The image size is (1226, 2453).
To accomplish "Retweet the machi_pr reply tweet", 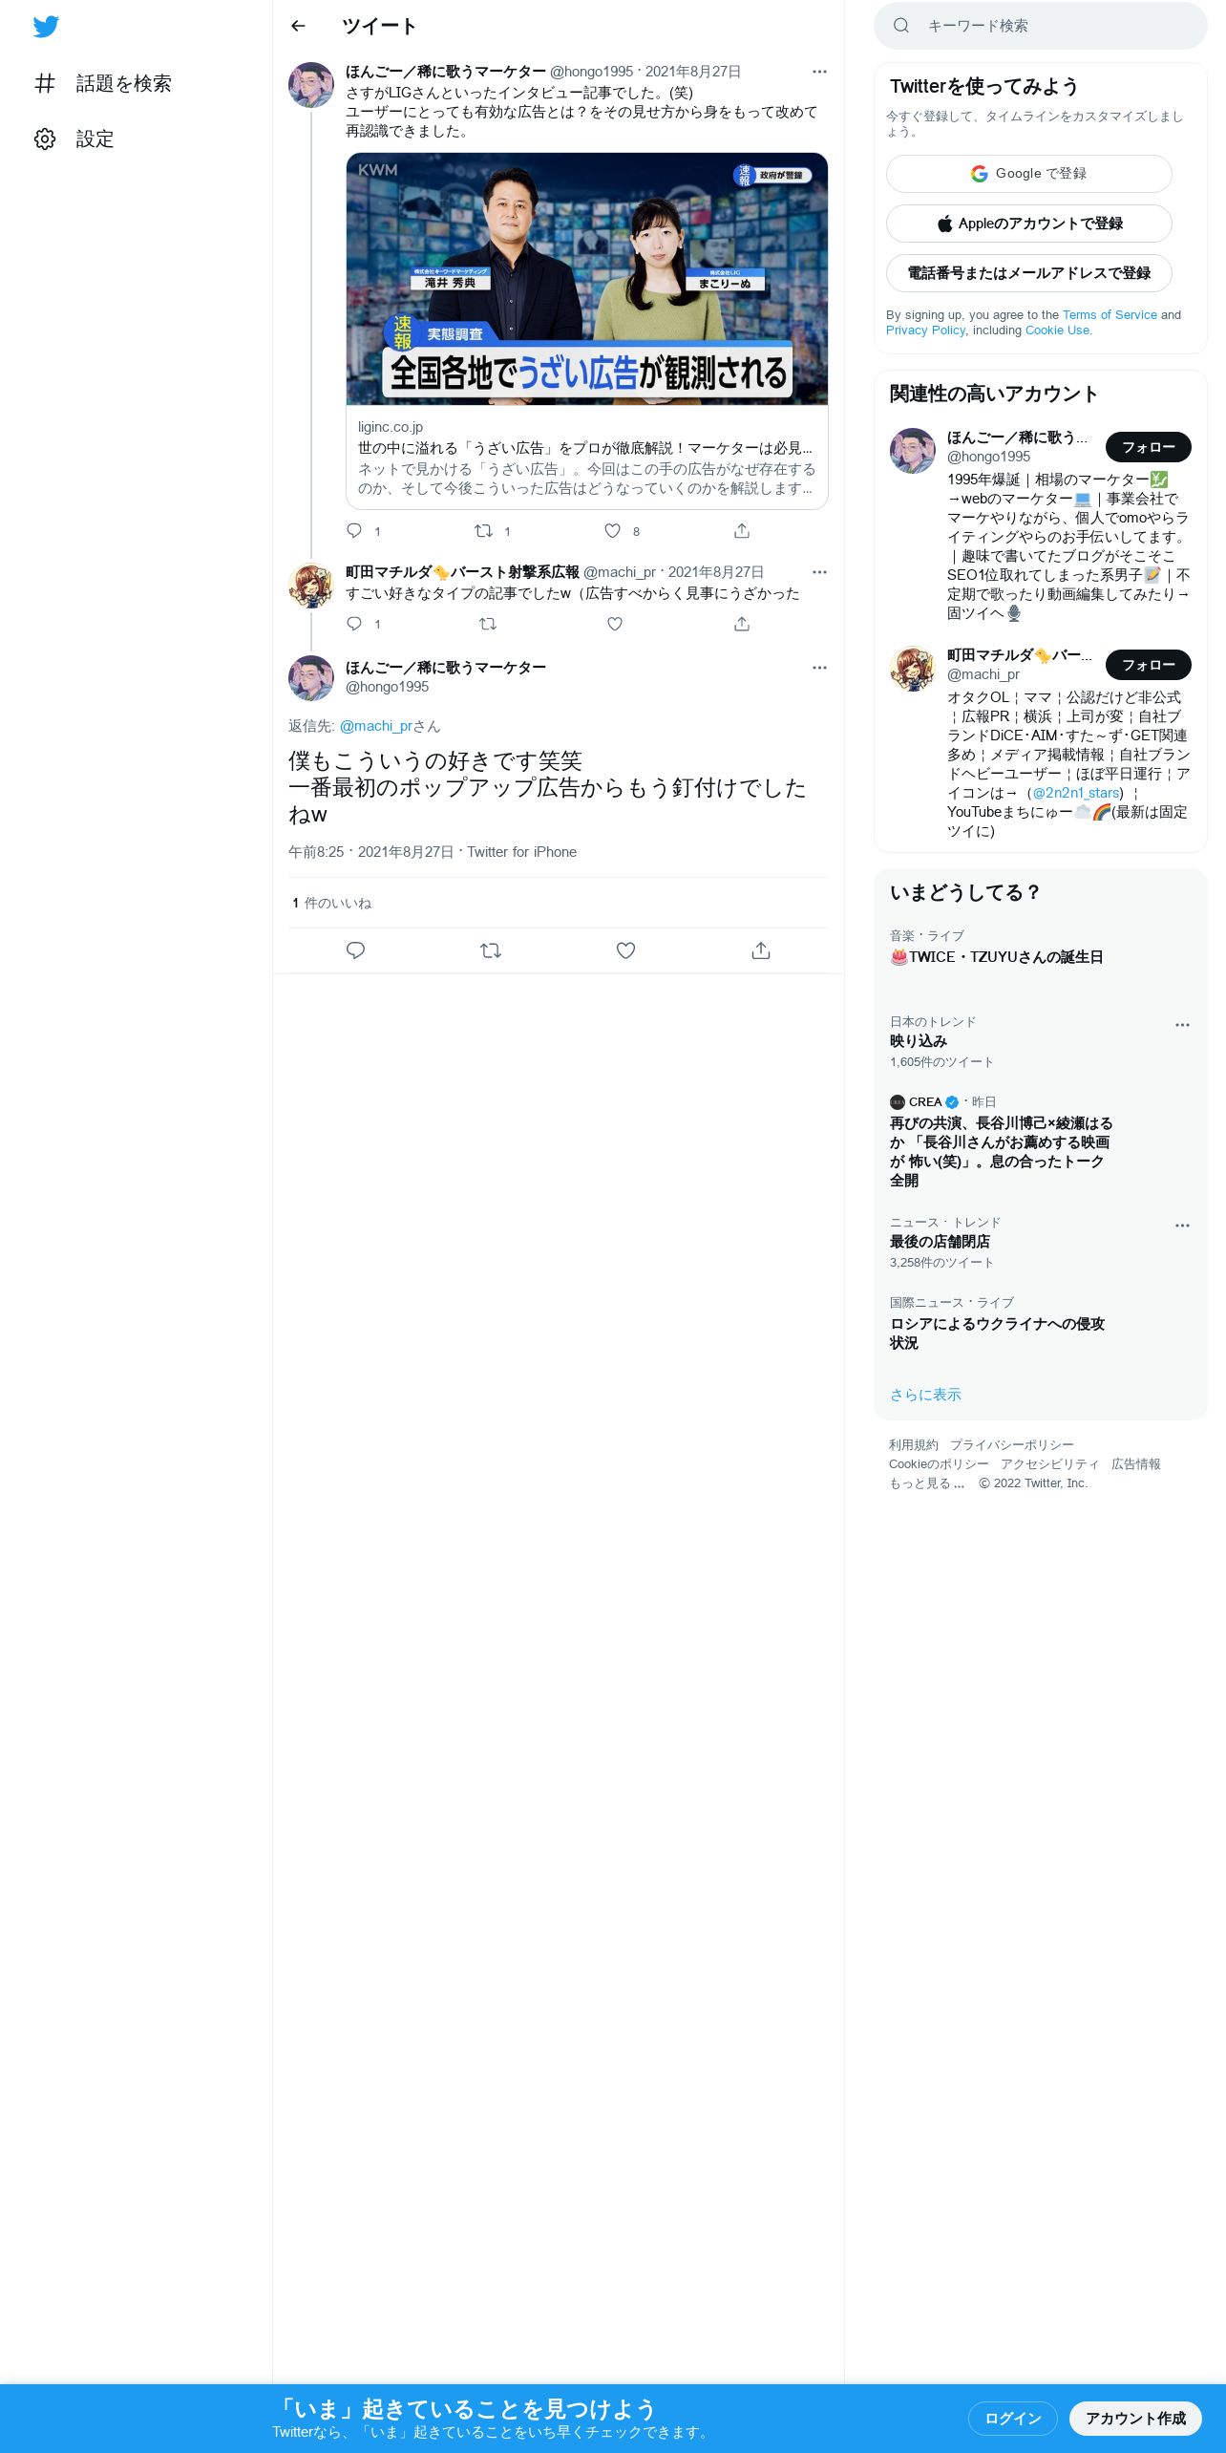I will coord(488,624).
